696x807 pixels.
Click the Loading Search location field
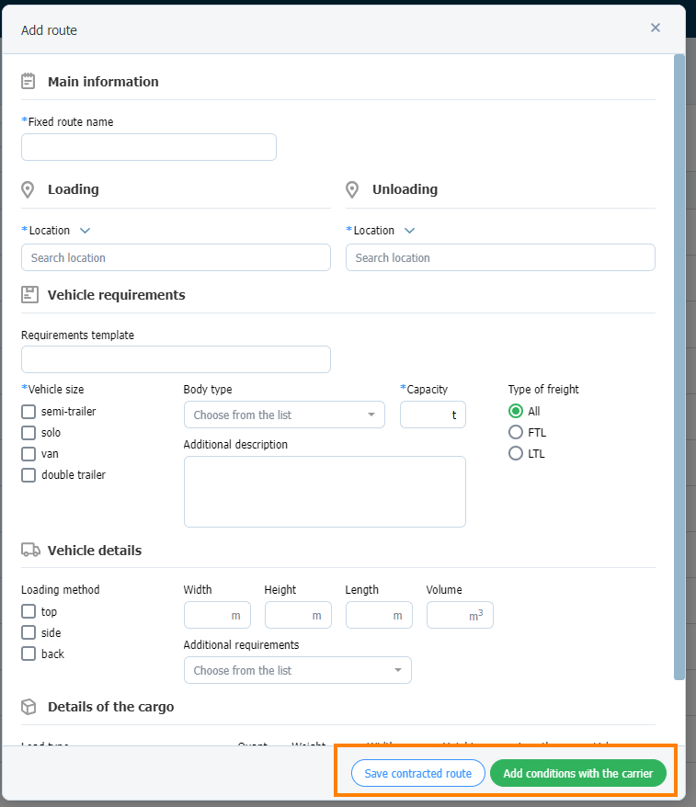pos(176,257)
